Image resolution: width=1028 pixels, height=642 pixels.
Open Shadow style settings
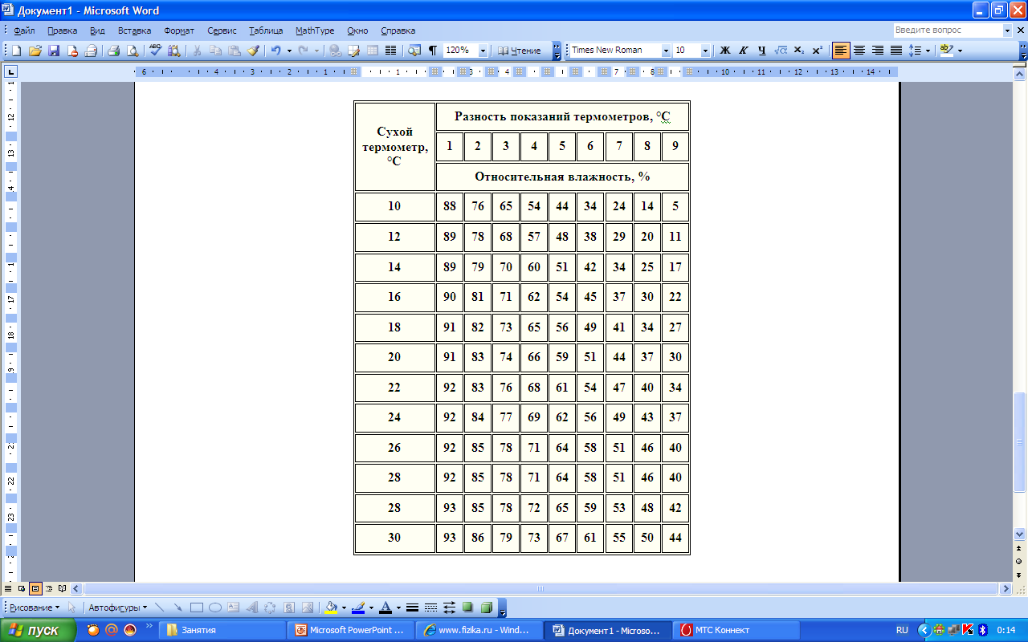[x=467, y=607]
